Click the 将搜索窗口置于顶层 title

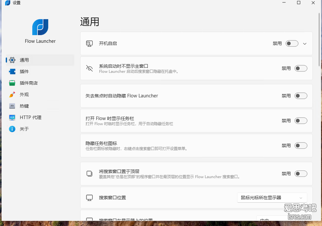tap(119, 171)
